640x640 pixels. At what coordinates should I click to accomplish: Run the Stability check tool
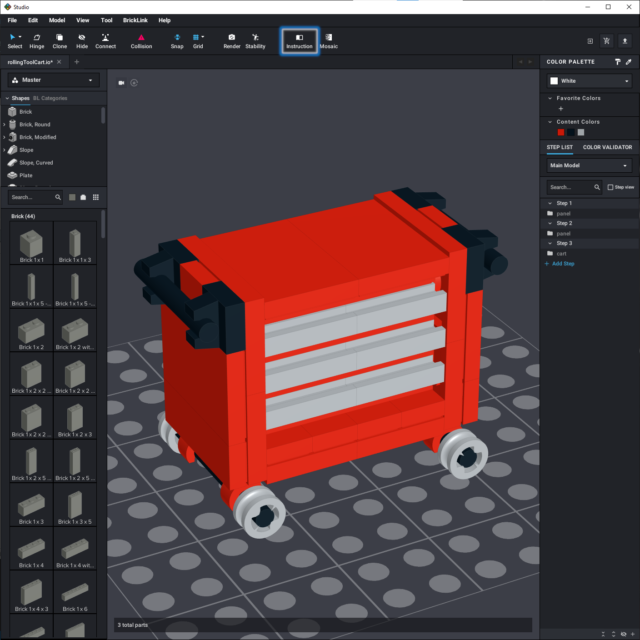(255, 41)
